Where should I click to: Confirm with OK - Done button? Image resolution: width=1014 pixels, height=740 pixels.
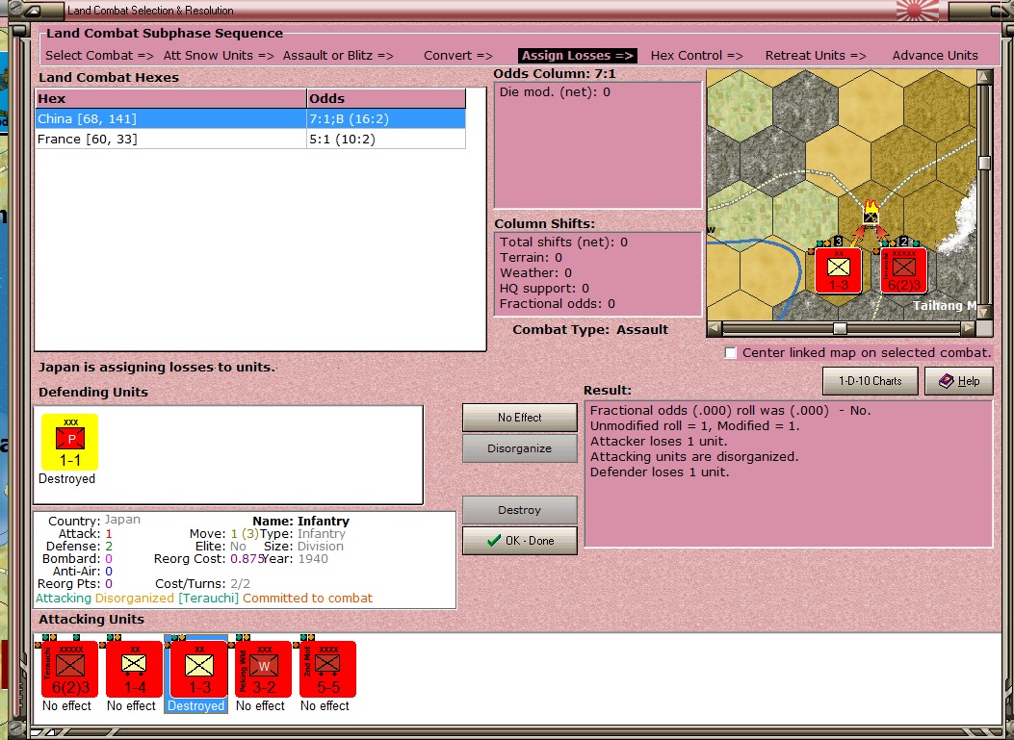519,541
